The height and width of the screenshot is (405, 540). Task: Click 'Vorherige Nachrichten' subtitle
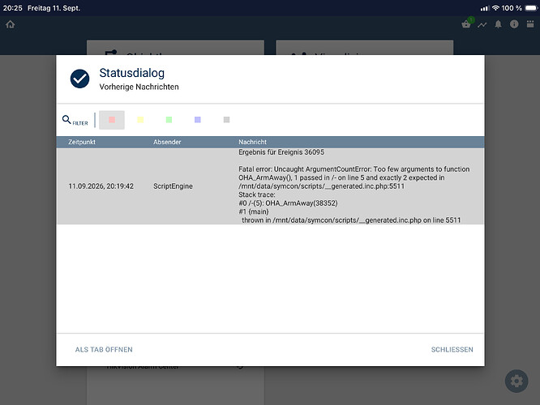pos(139,87)
